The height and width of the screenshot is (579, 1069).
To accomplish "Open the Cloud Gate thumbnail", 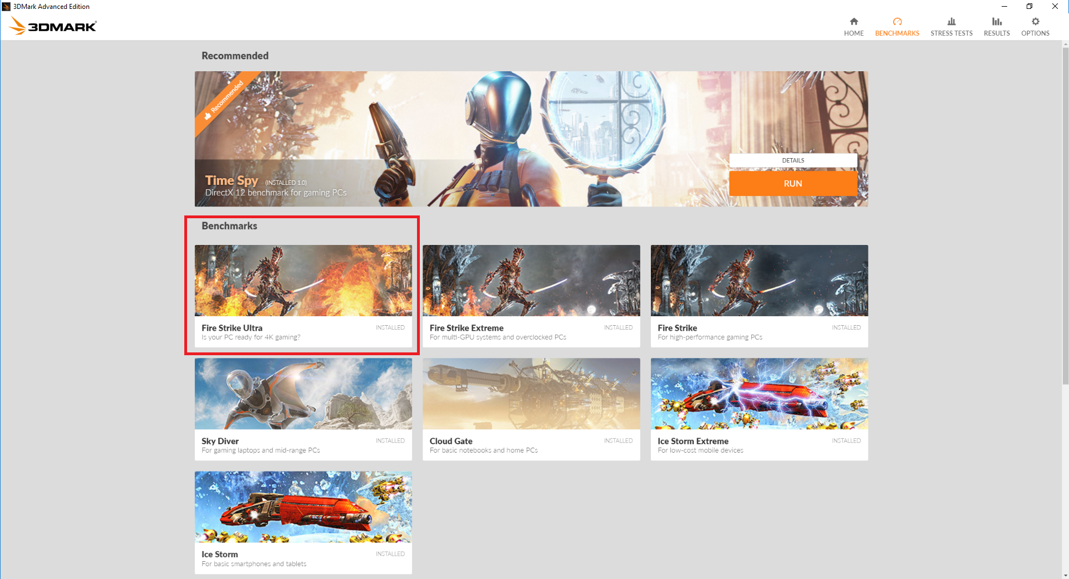I will tap(531, 394).
